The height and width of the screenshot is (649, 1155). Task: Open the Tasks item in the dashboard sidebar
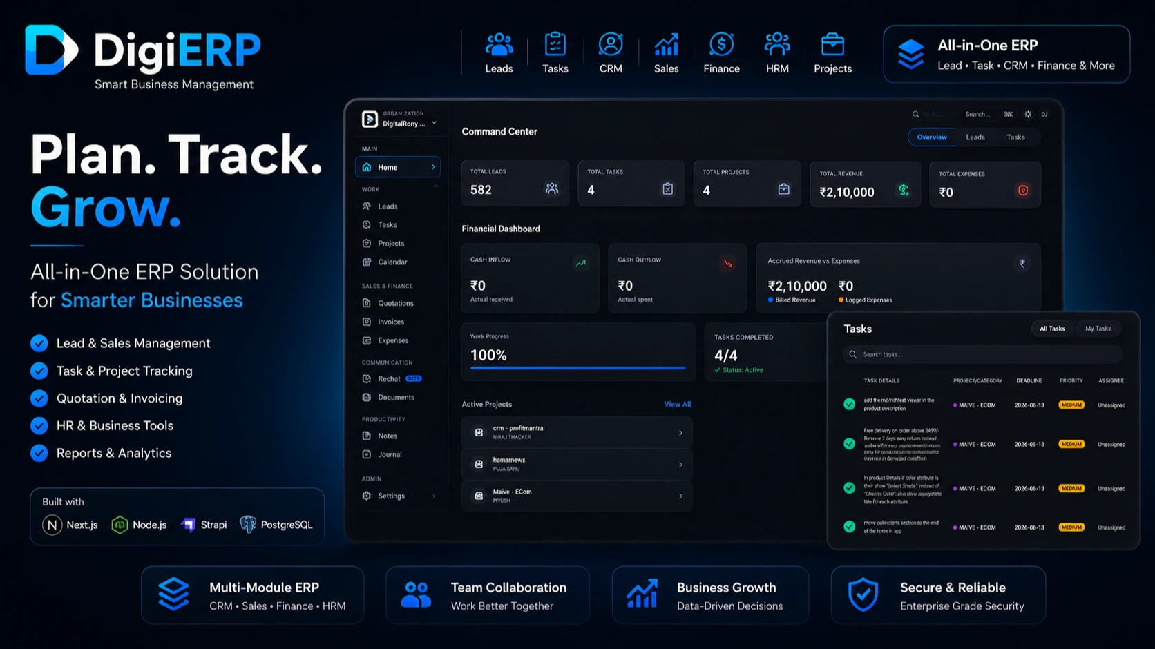388,225
